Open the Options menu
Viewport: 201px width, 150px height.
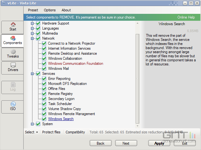click(50, 10)
